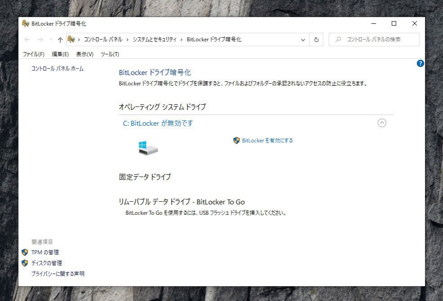Click the arrow between システムとセキュリティ and BitLocker
The image size is (443, 301).
(181, 40)
